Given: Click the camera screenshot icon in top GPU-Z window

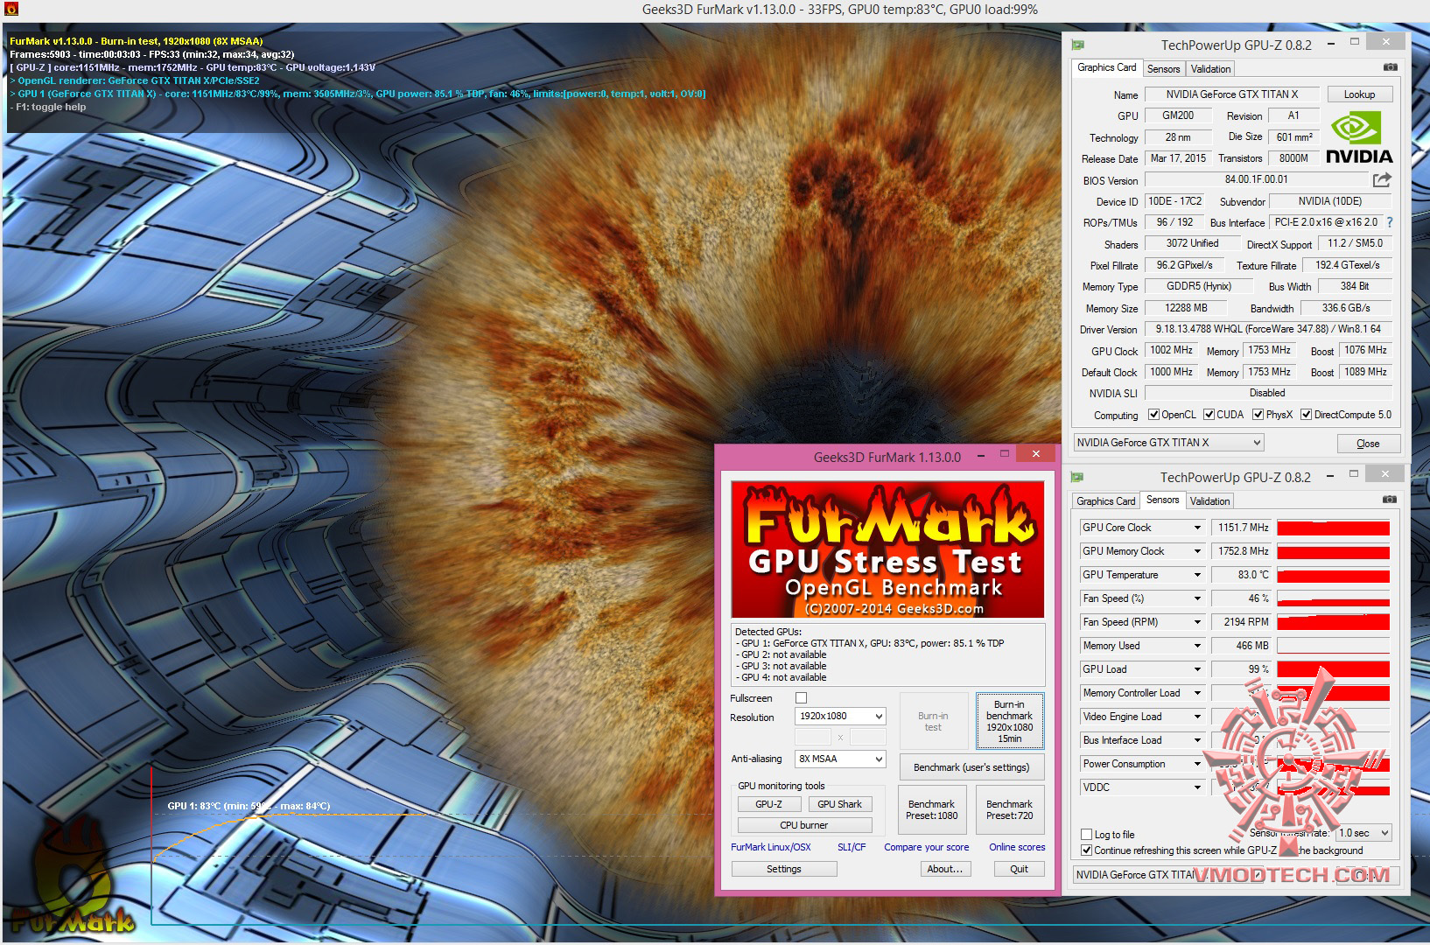Looking at the screenshot, I should 1390,67.
